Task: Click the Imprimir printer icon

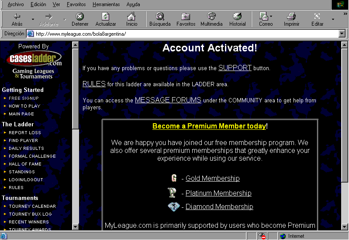Action: point(291,17)
